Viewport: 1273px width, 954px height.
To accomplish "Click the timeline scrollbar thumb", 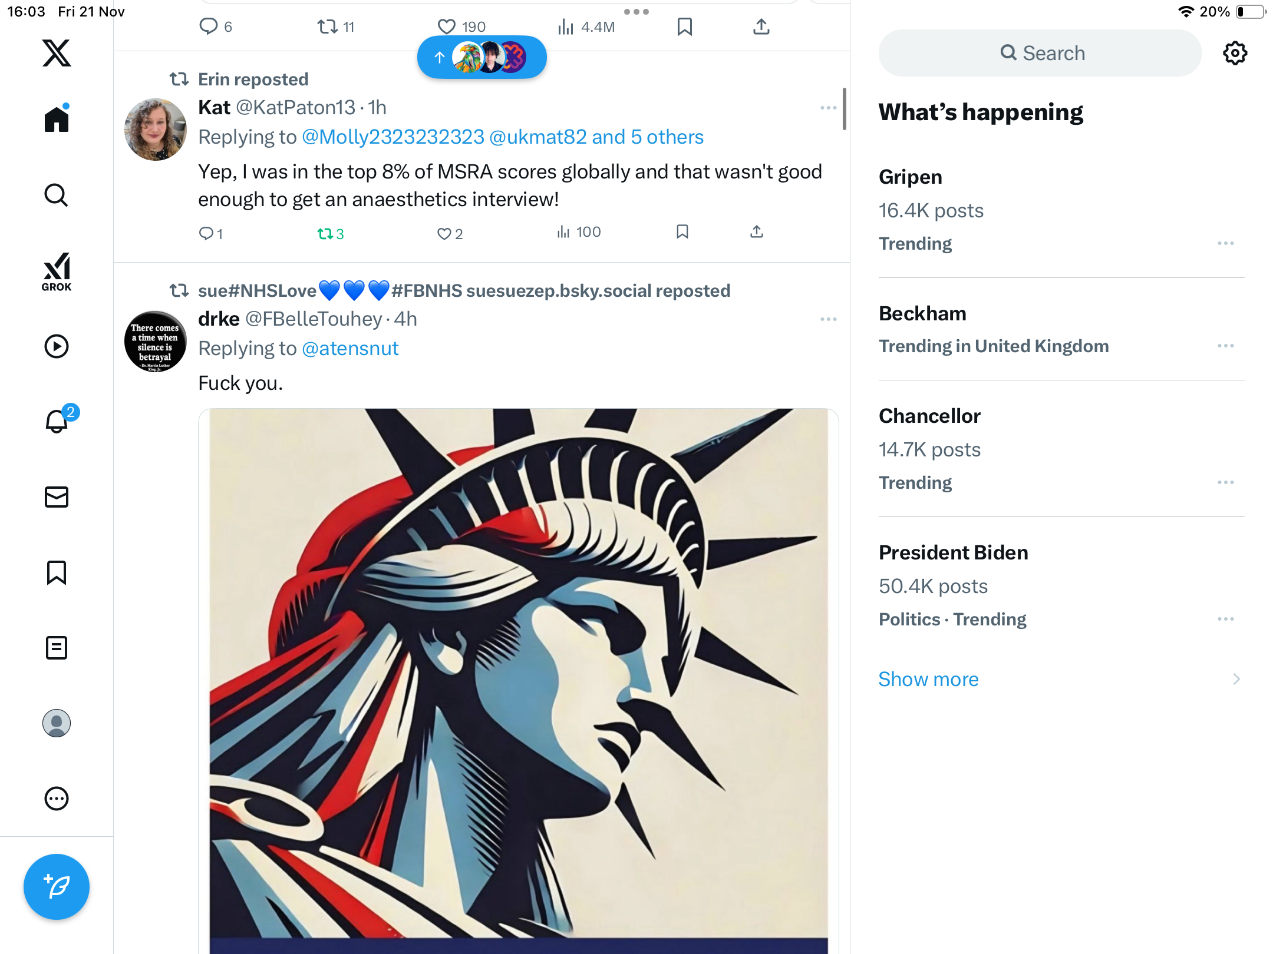I will point(845,109).
